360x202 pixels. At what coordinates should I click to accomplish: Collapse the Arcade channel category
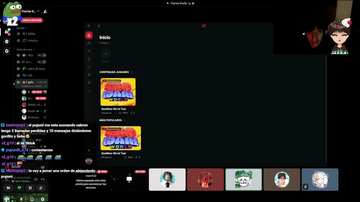(22, 28)
